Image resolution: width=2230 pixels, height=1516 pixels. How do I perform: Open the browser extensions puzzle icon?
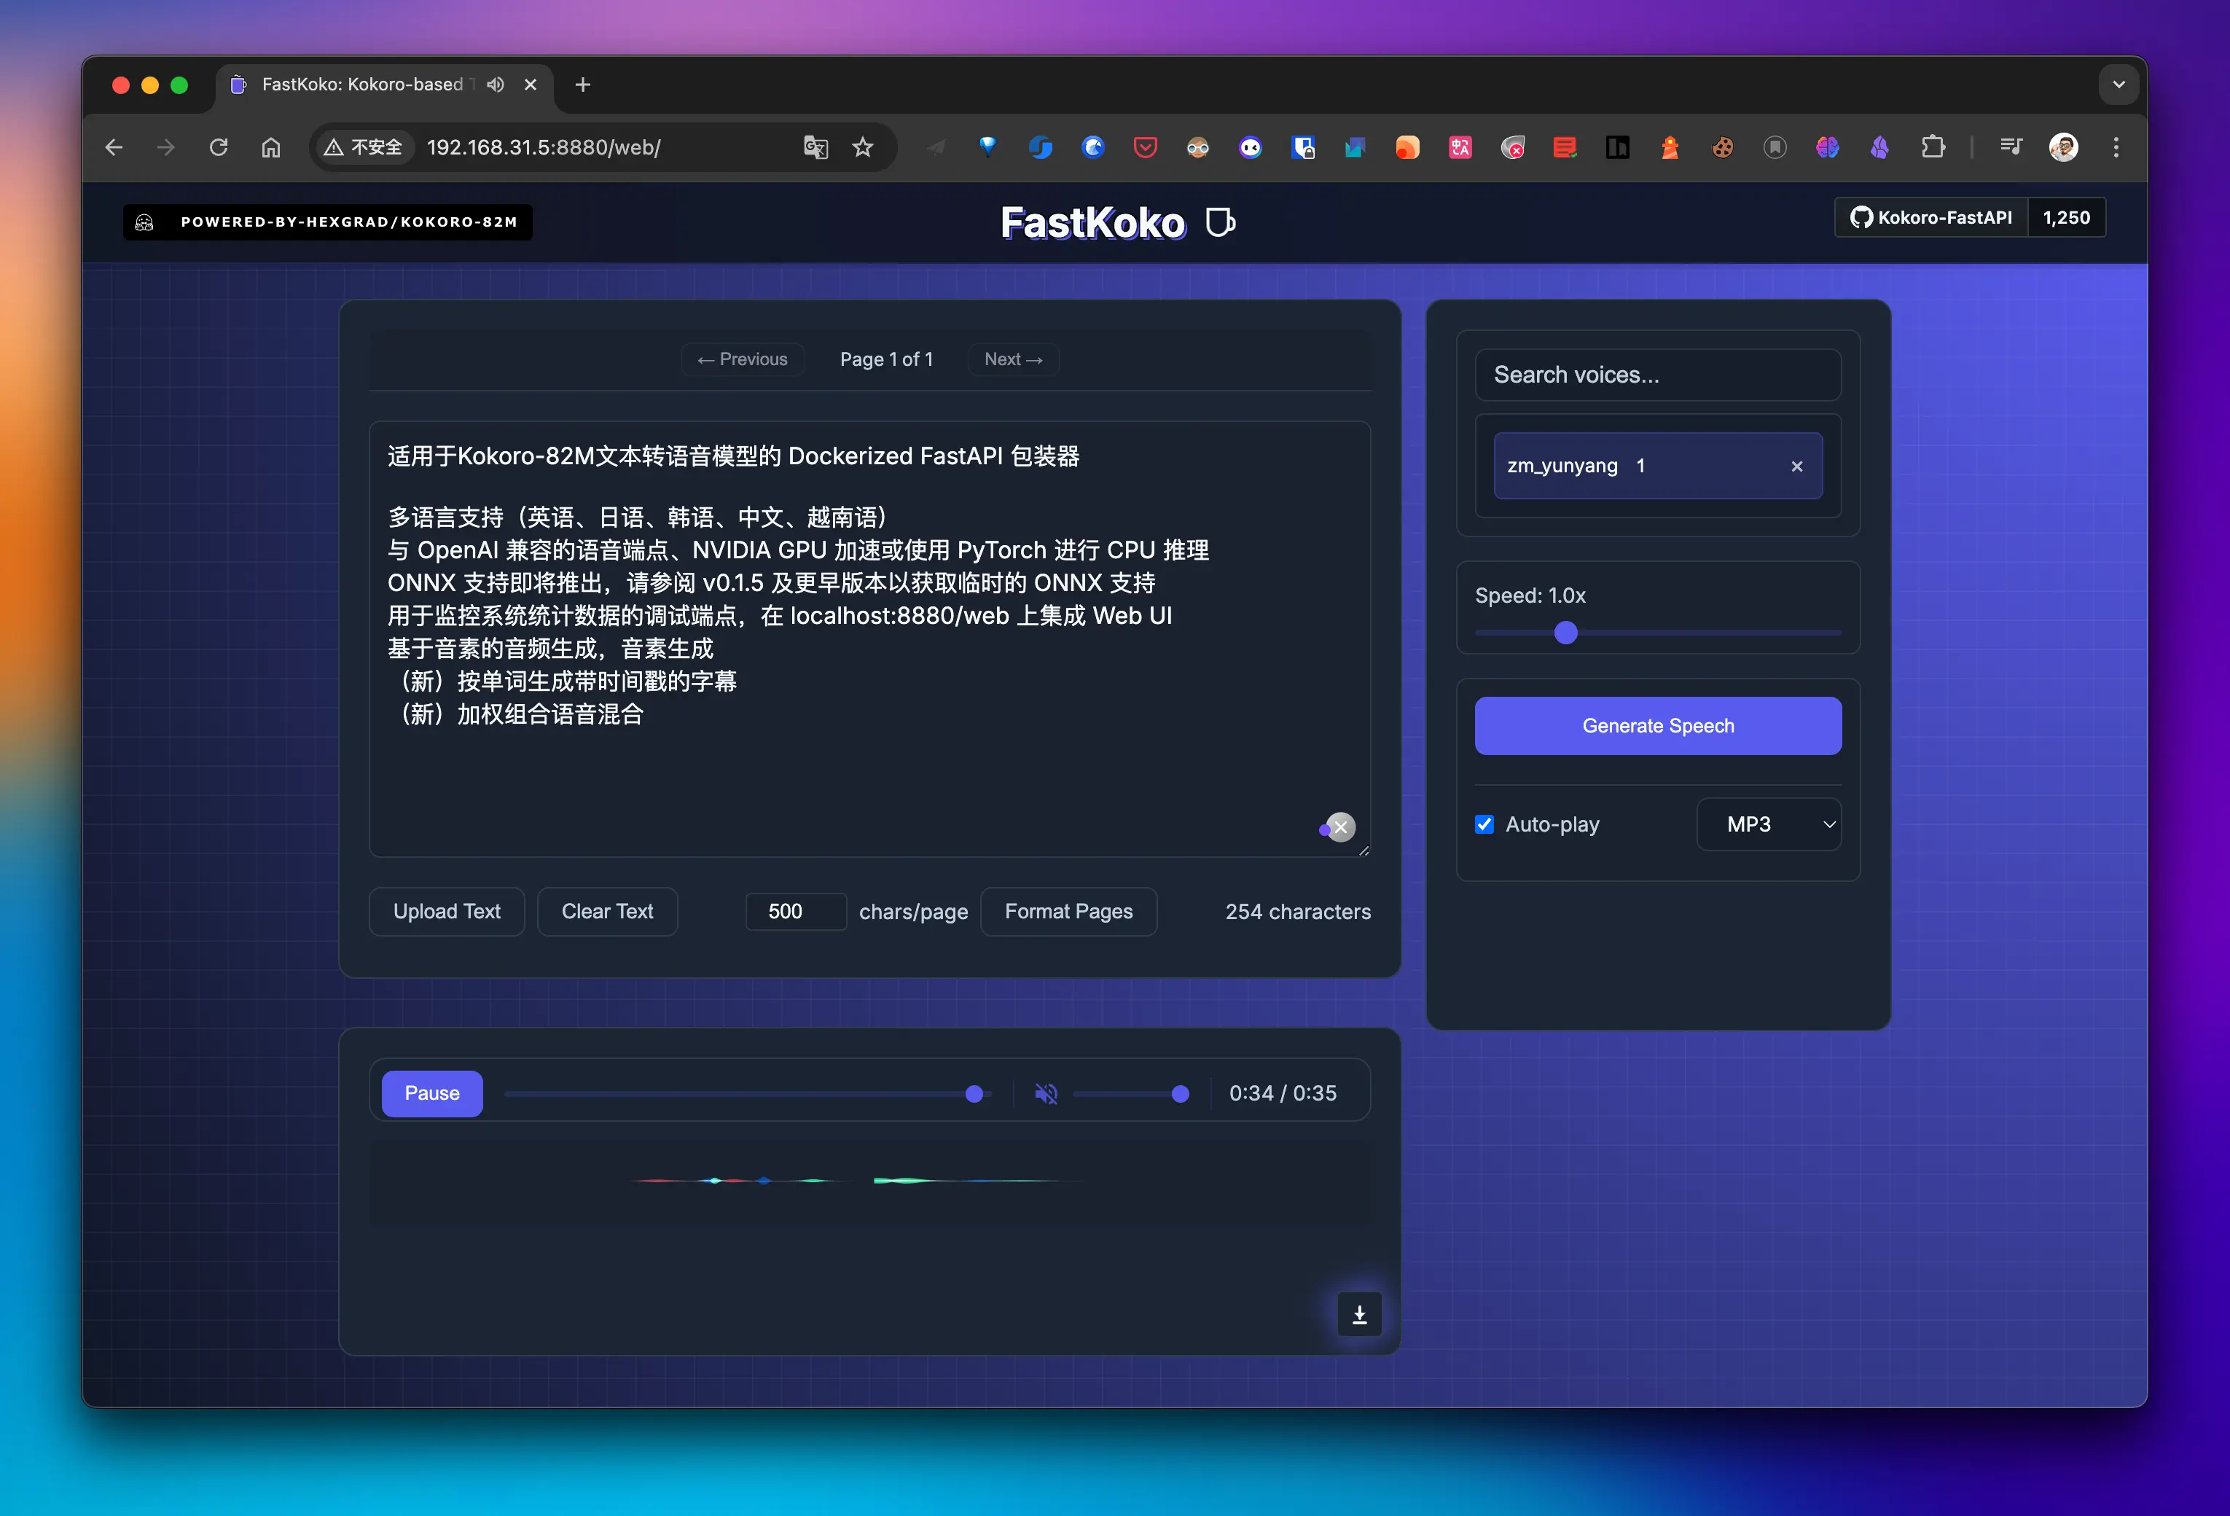(x=1933, y=146)
